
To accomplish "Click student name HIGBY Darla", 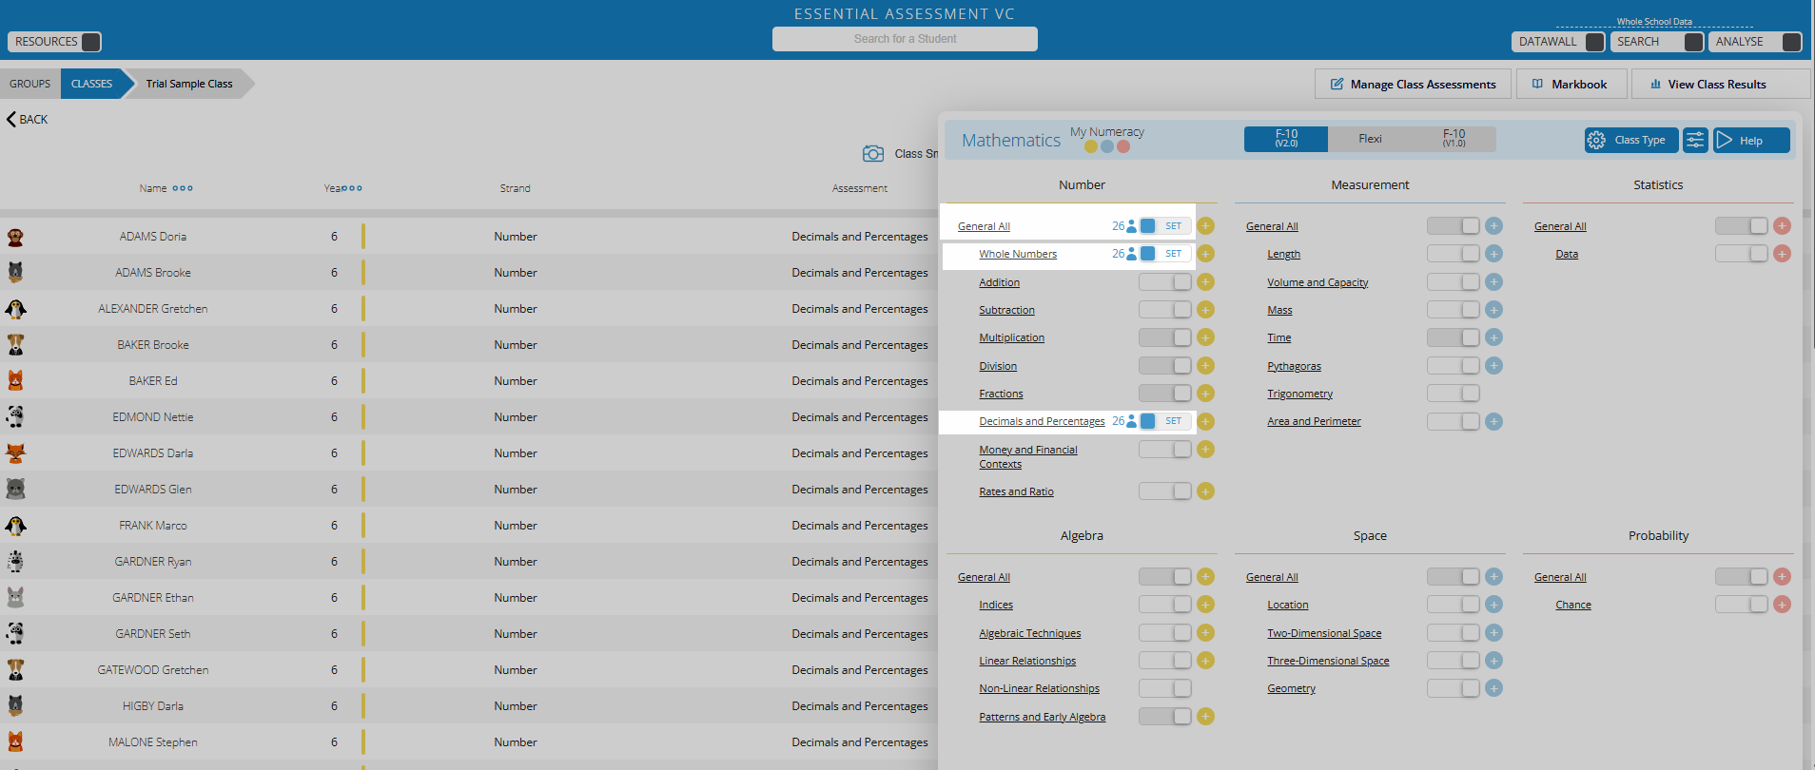I will (153, 706).
